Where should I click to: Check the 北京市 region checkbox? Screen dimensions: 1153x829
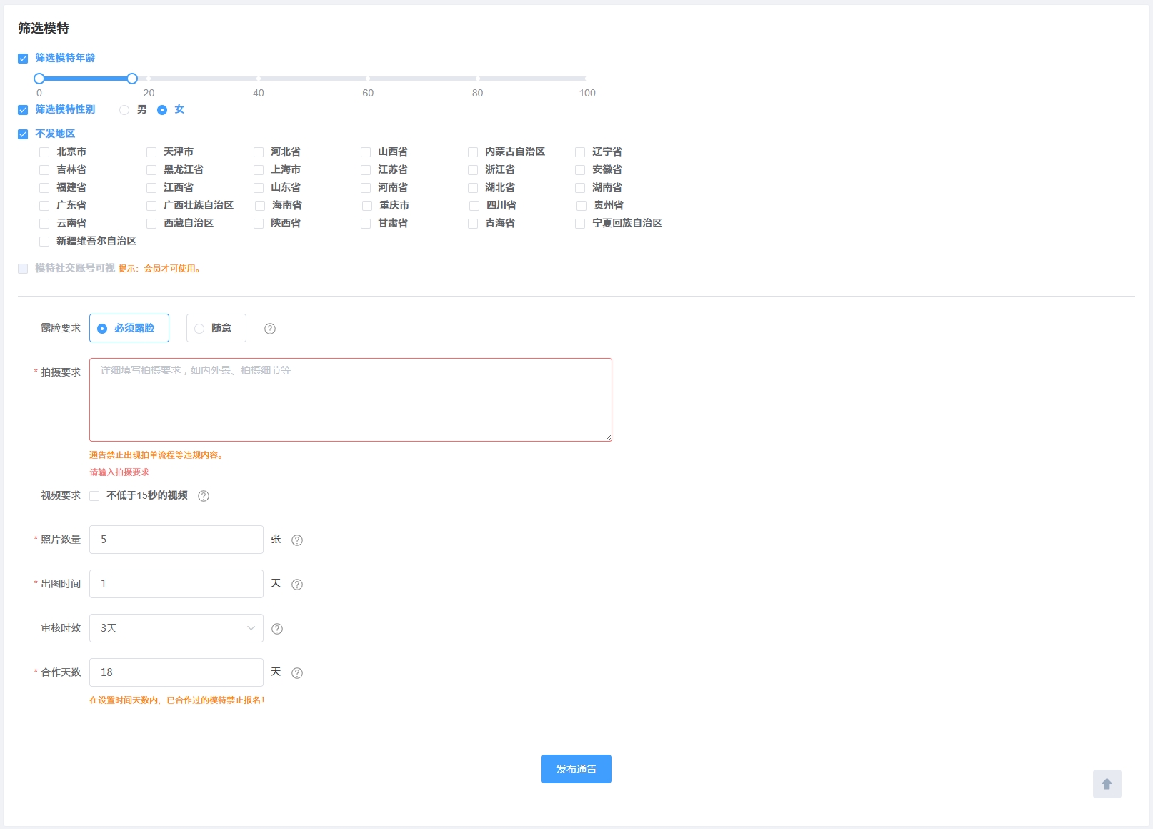tap(44, 152)
